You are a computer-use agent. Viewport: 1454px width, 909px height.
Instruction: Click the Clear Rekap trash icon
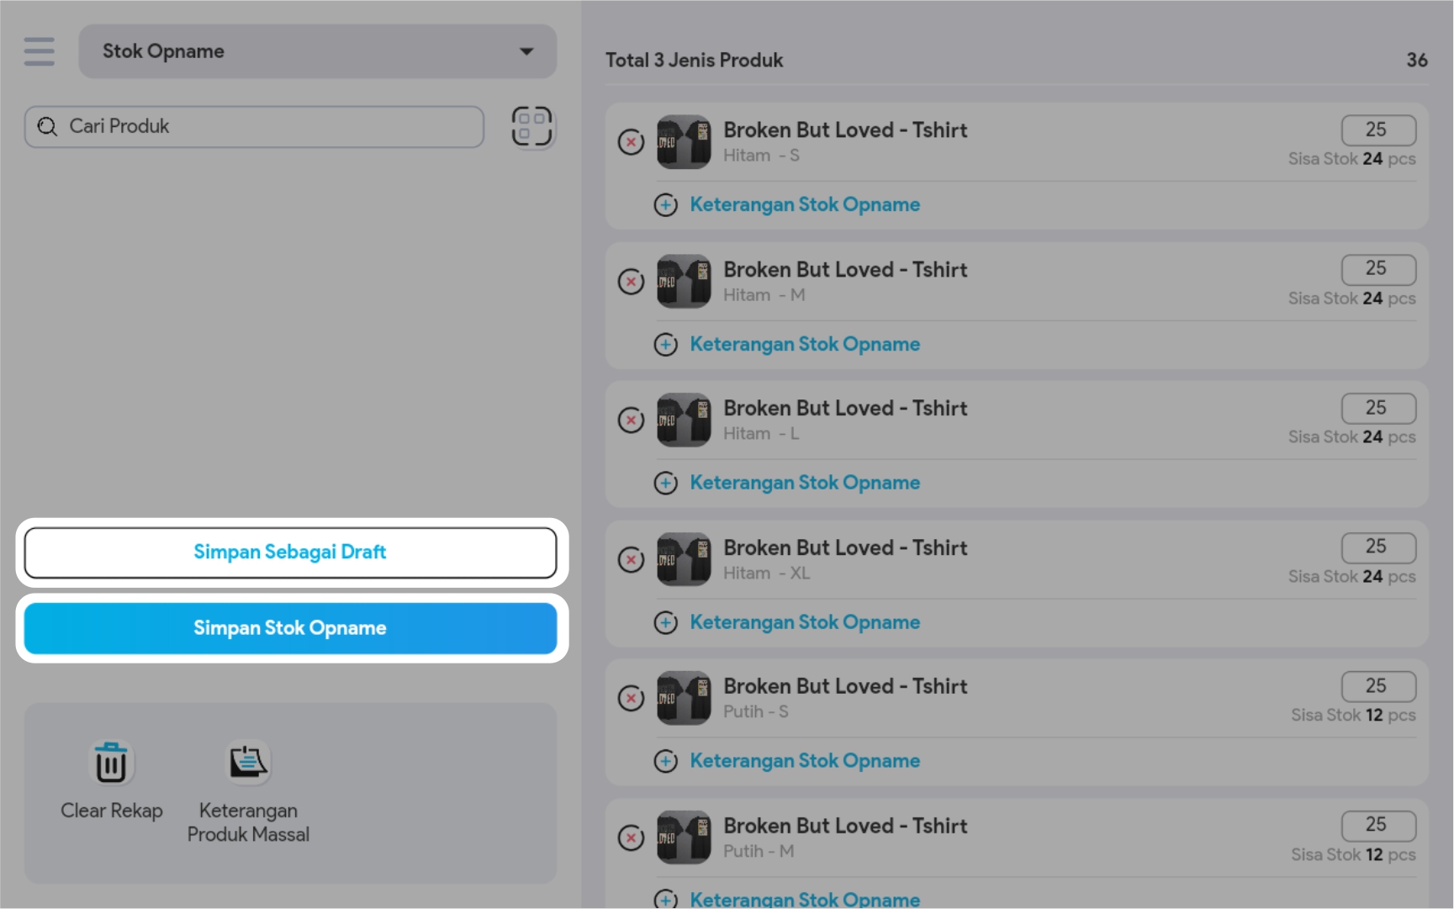(x=111, y=764)
